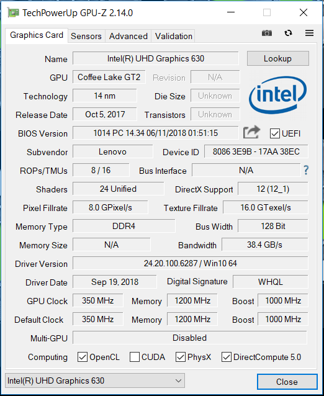Open the Advanced tab
The width and height of the screenshot is (324, 396).
tap(128, 36)
